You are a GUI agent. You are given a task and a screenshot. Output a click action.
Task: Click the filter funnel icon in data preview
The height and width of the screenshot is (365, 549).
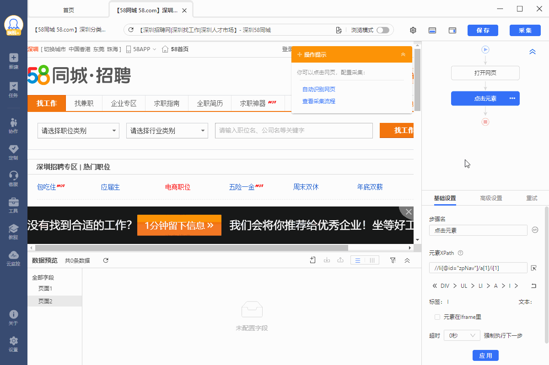tap(393, 260)
